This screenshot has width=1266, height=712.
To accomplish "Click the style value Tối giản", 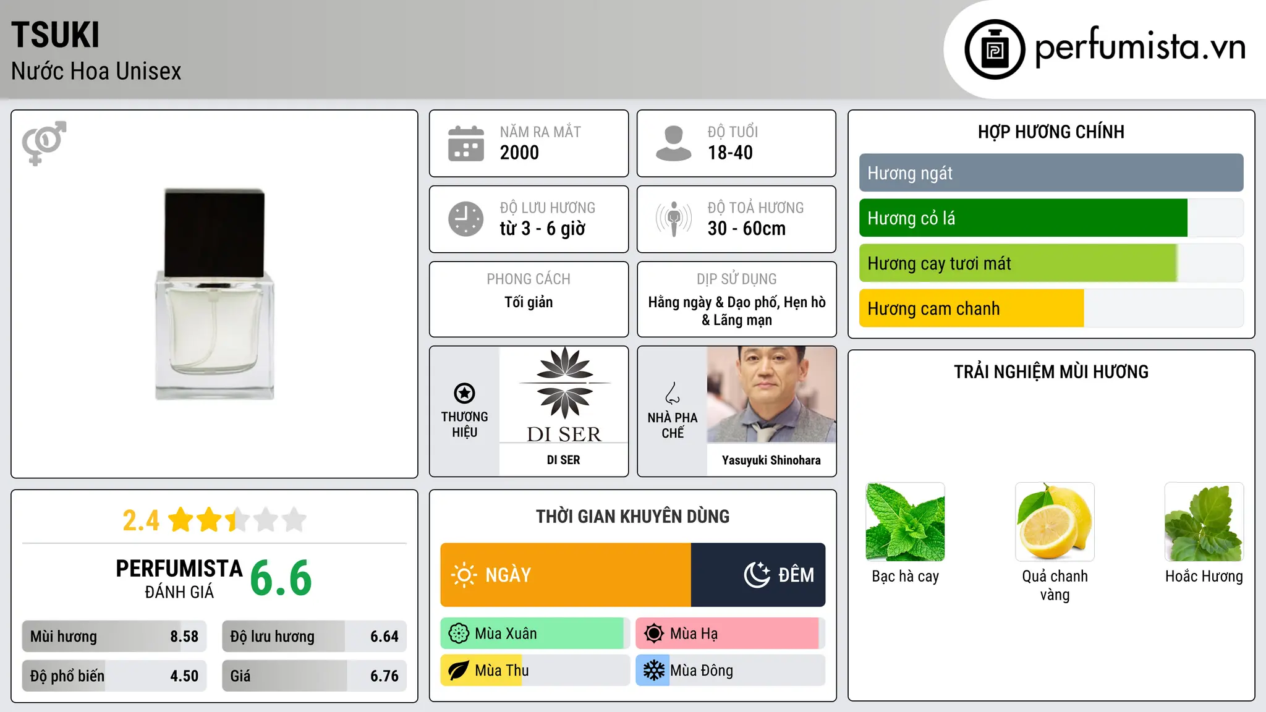I will point(529,302).
